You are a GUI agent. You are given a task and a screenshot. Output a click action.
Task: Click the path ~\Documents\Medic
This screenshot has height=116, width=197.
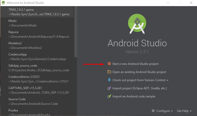point(23,25)
